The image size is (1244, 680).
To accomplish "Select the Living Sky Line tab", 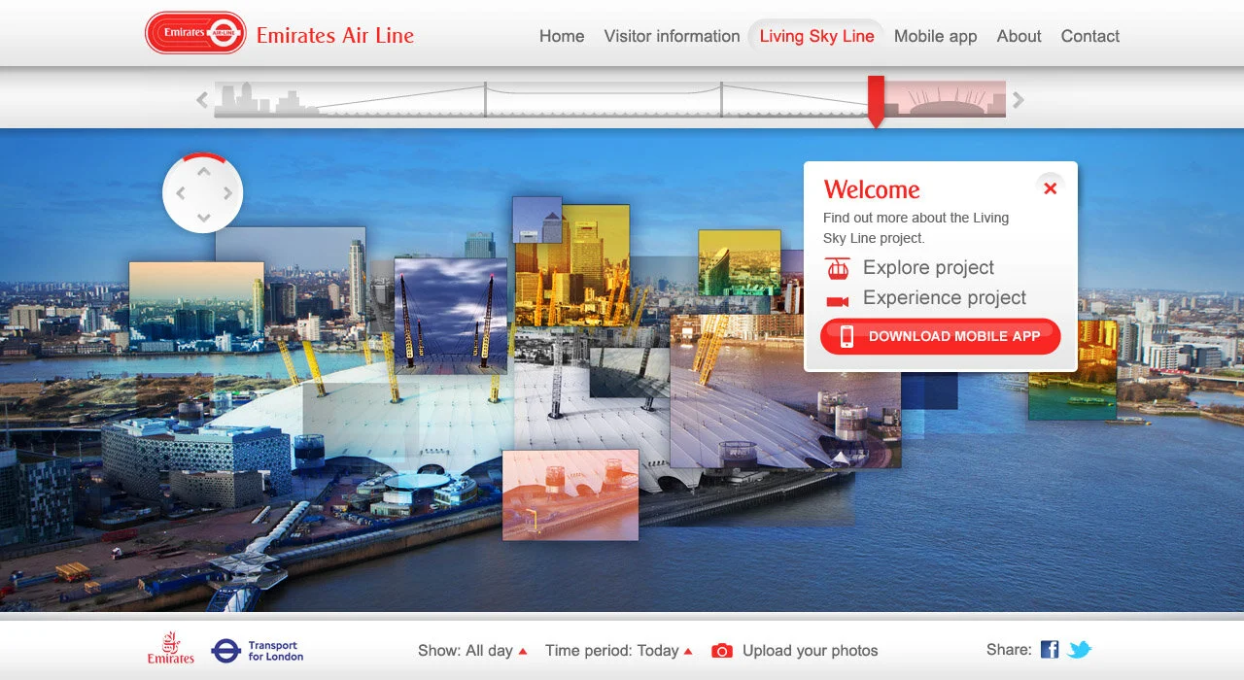I will [816, 36].
